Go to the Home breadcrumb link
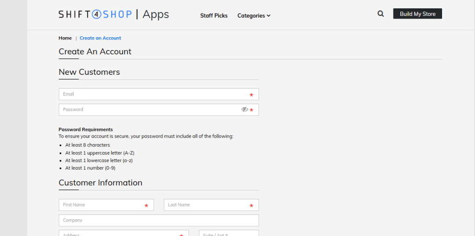 65,38
